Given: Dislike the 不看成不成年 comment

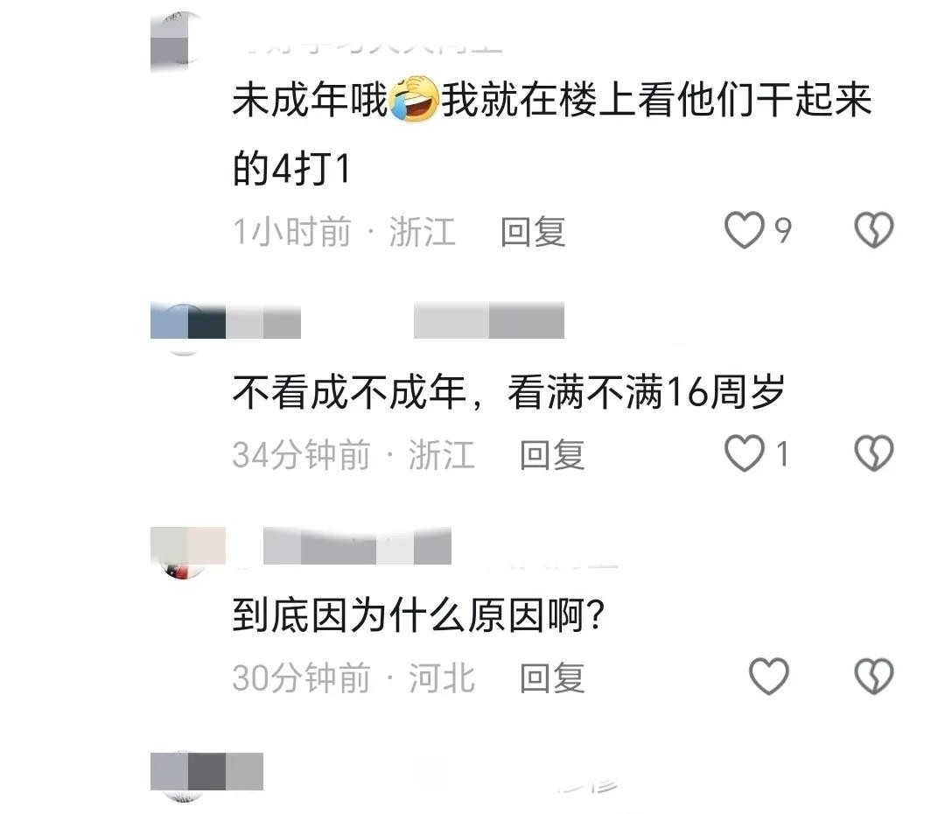Looking at the screenshot, I should [874, 453].
